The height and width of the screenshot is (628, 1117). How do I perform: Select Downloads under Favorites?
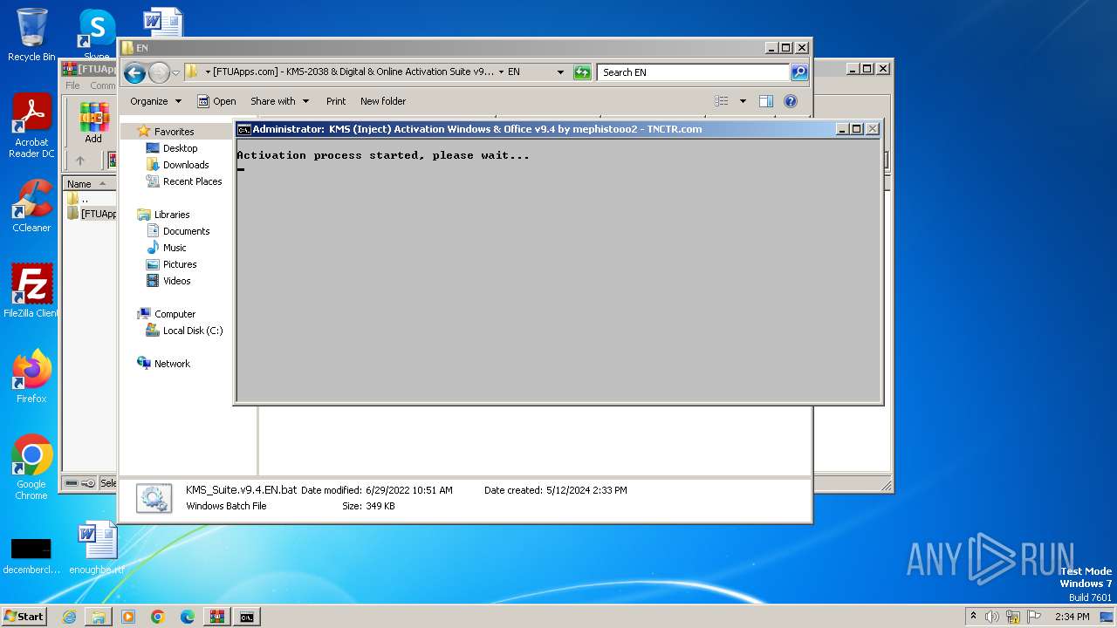pyautogui.click(x=185, y=165)
